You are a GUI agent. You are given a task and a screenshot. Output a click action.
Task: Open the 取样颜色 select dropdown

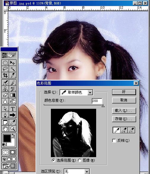[76, 92]
